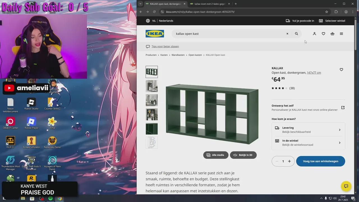This screenshot has width=359, height=202.
Task: Open Chrome from the taskbar
Action: click(x=60, y=199)
